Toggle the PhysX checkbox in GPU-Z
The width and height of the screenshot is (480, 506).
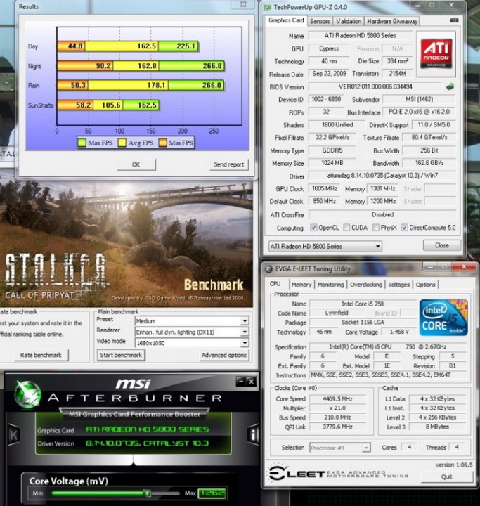[375, 228]
